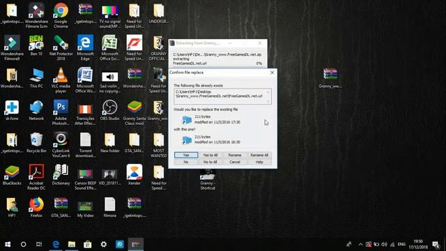Screen dimensions: 446x251
Task: Choose Yes to All button
Action: (x=210, y=155)
